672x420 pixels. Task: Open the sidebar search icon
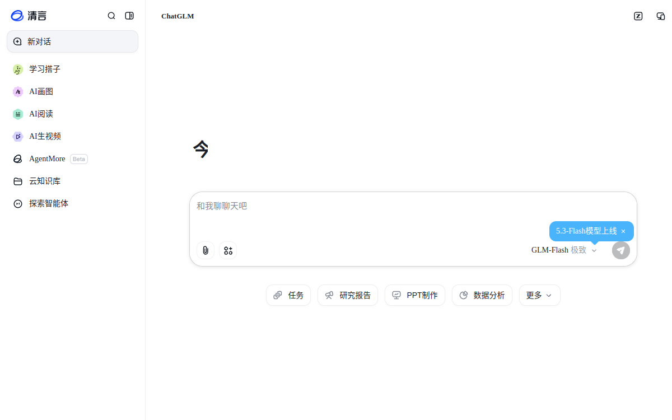point(111,16)
